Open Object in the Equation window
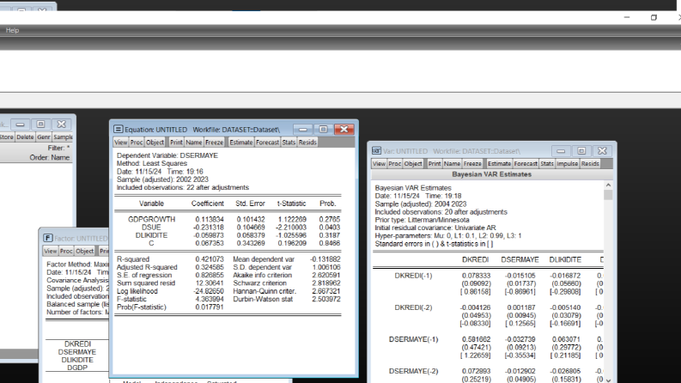The height and width of the screenshot is (383, 681). pos(155,143)
